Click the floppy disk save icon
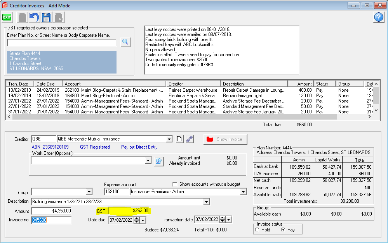The width and height of the screenshot is (388, 243). tap(46, 17)
